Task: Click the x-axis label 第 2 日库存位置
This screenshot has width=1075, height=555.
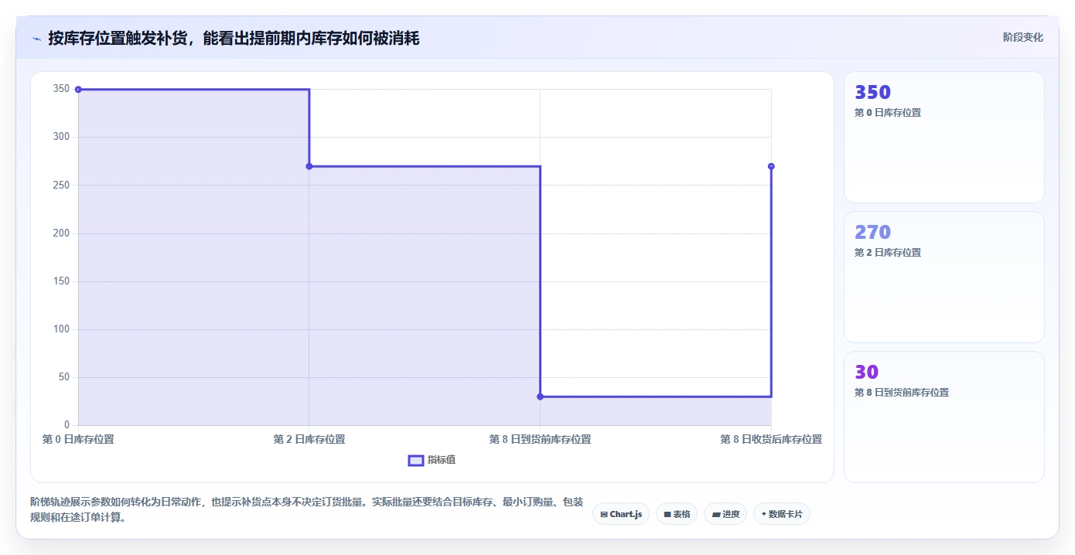Action: 309,439
